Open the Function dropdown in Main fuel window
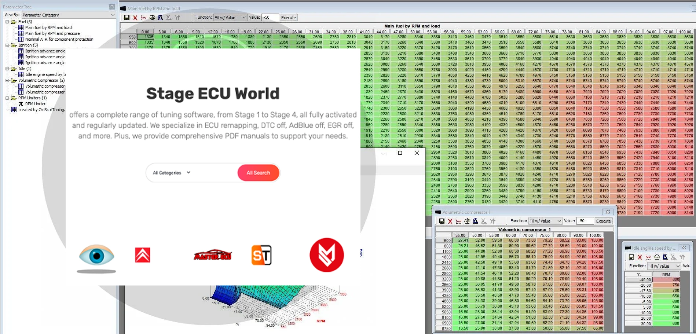The width and height of the screenshot is (696, 334). point(230,18)
